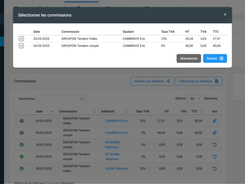Click the link icon for GROUPON Tandem simple 03-03-2025

click(x=215, y=133)
